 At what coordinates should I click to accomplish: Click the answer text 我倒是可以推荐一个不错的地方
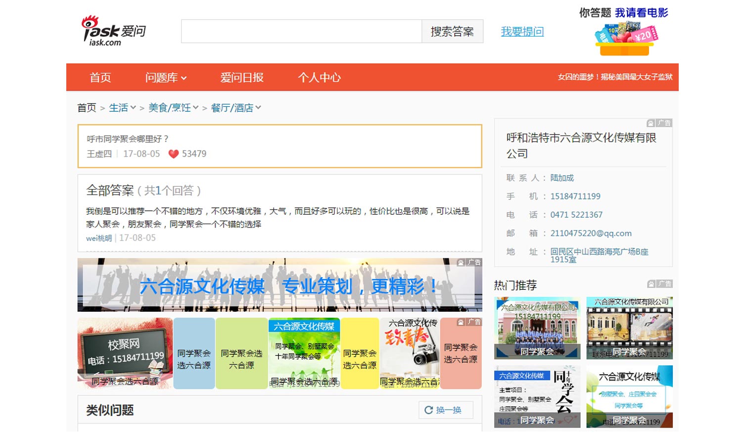(x=144, y=211)
